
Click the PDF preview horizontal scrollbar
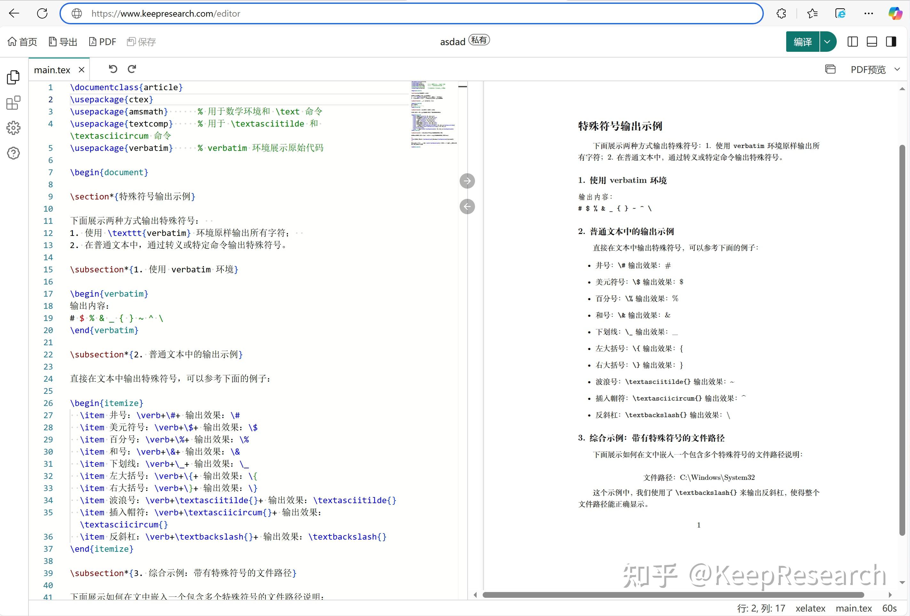673,595
